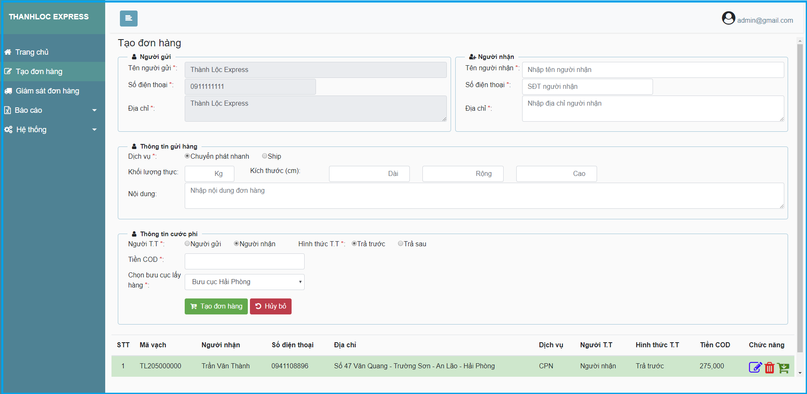Expand the Báo cáo submenu arrow
The image size is (807, 394).
tap(94, 110)
